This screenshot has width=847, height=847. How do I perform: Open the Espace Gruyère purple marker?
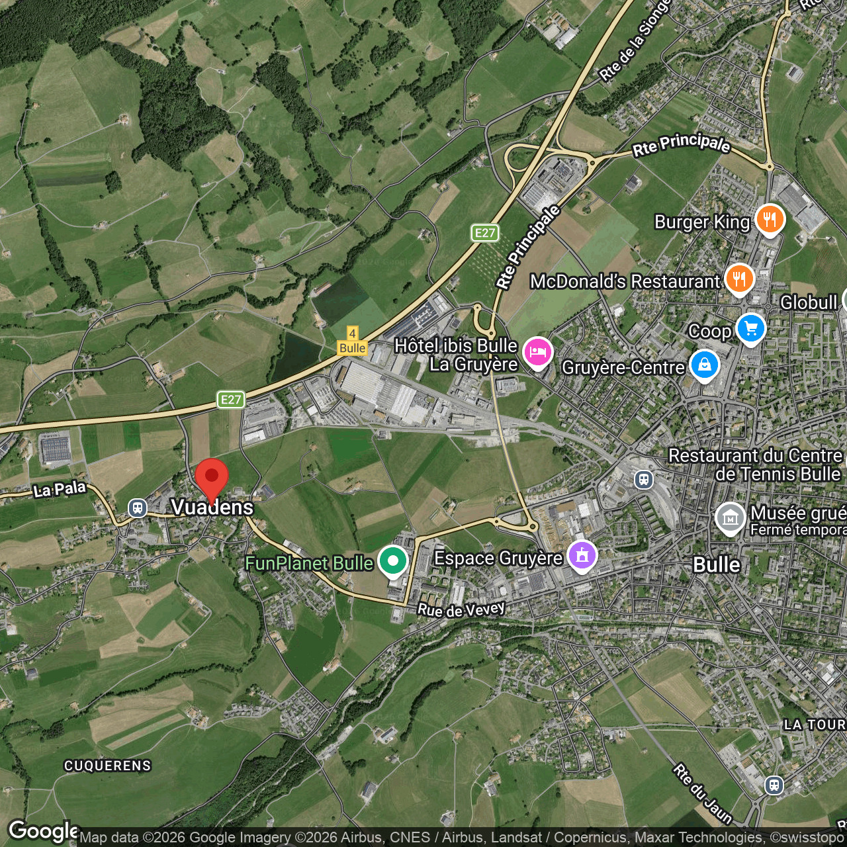point(582,556)
